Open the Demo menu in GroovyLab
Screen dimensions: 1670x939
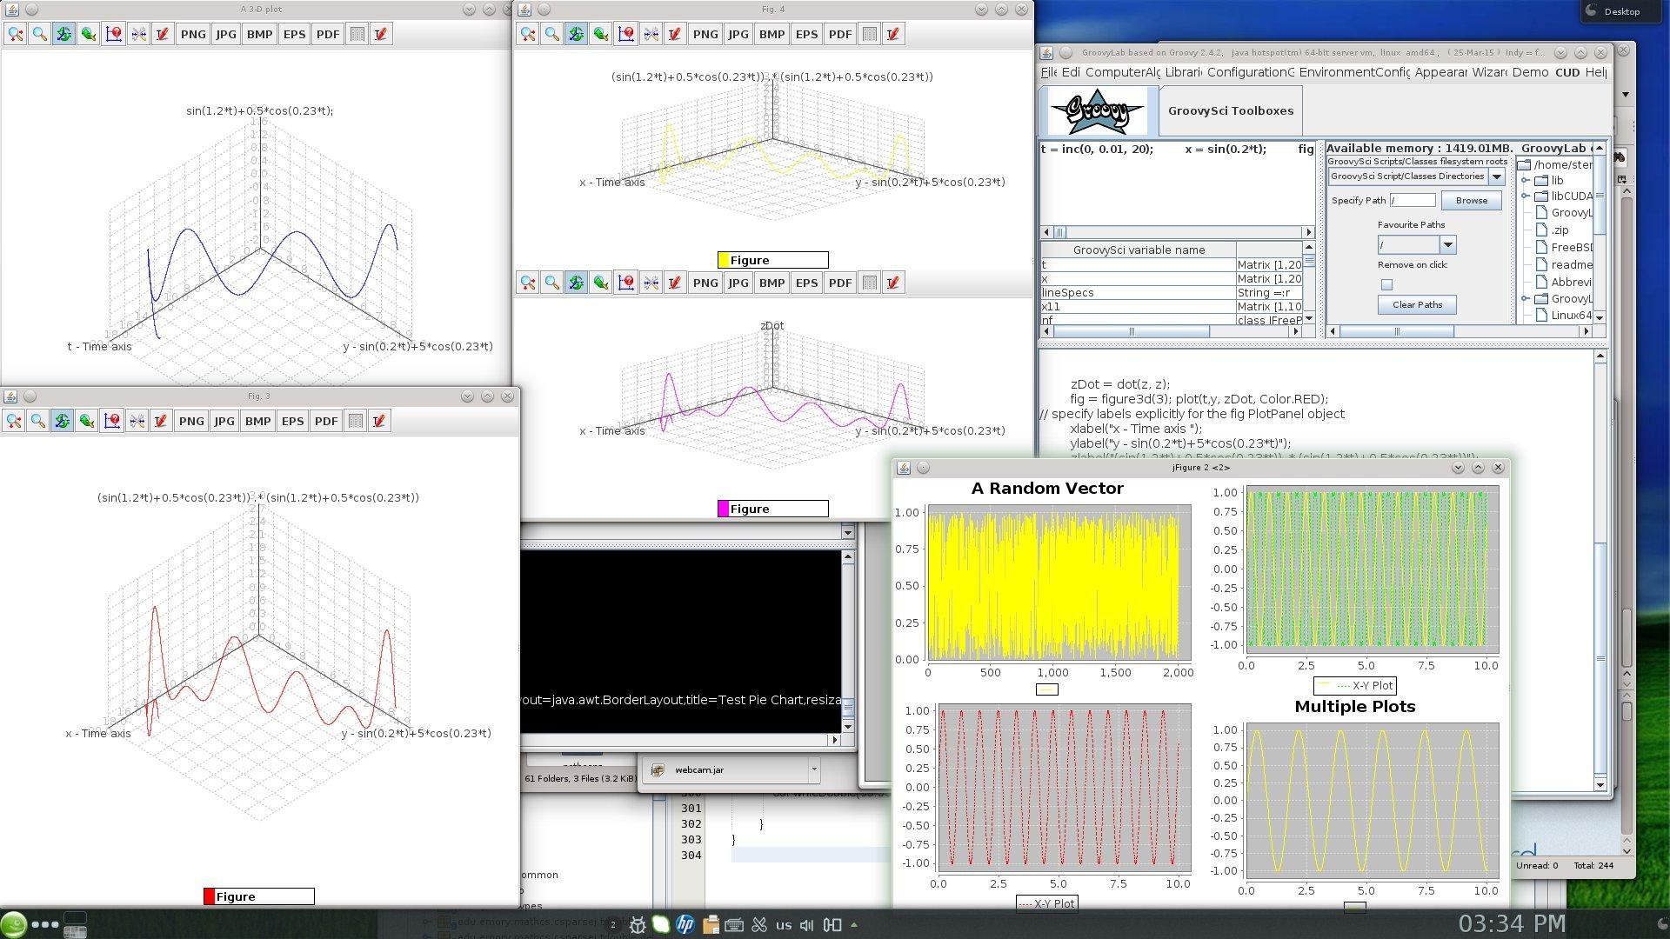click(x=1529, y=72)
